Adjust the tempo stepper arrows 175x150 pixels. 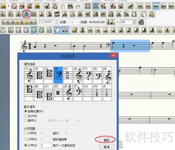point(135,22)
